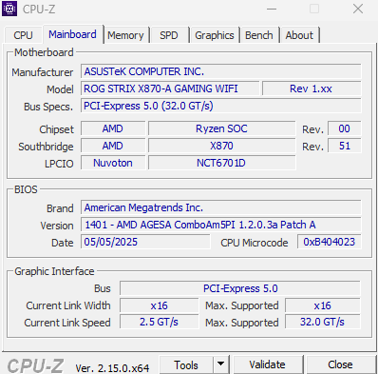Click the Model field ROG STRIX X870-A

tap(170, 89)
